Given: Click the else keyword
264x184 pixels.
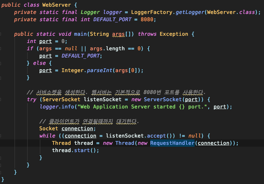Looking at the screenshot, I should tap(39, 63).
